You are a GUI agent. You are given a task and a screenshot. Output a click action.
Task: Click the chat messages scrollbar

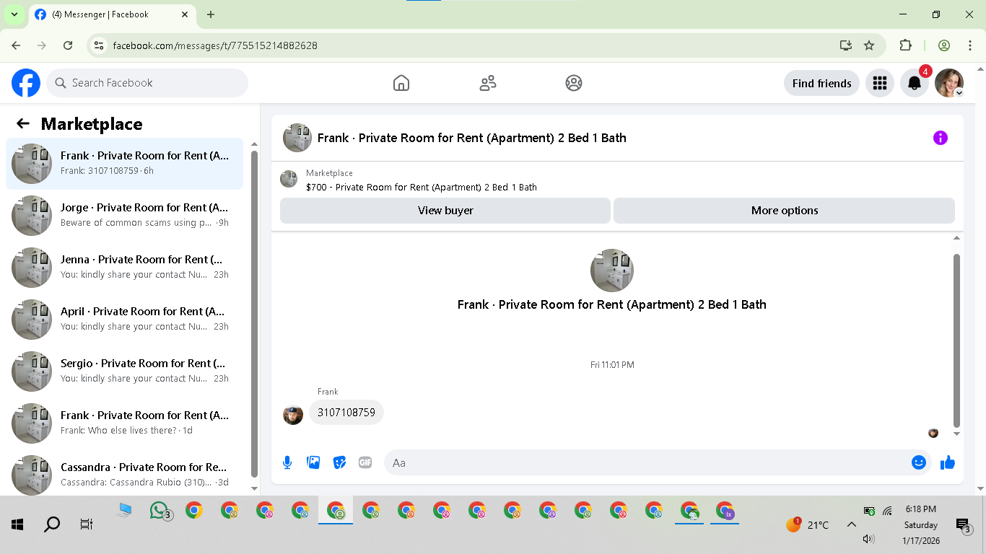957,340
